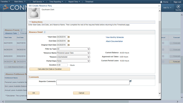Click the Start Date column header in background
The height and width of the screenshot is (103, 183).
(x=8, y=37)
